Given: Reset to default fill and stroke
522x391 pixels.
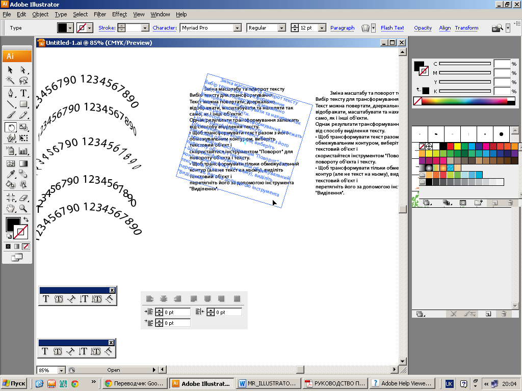Looking at the screenshot, I should click(9, 236).
